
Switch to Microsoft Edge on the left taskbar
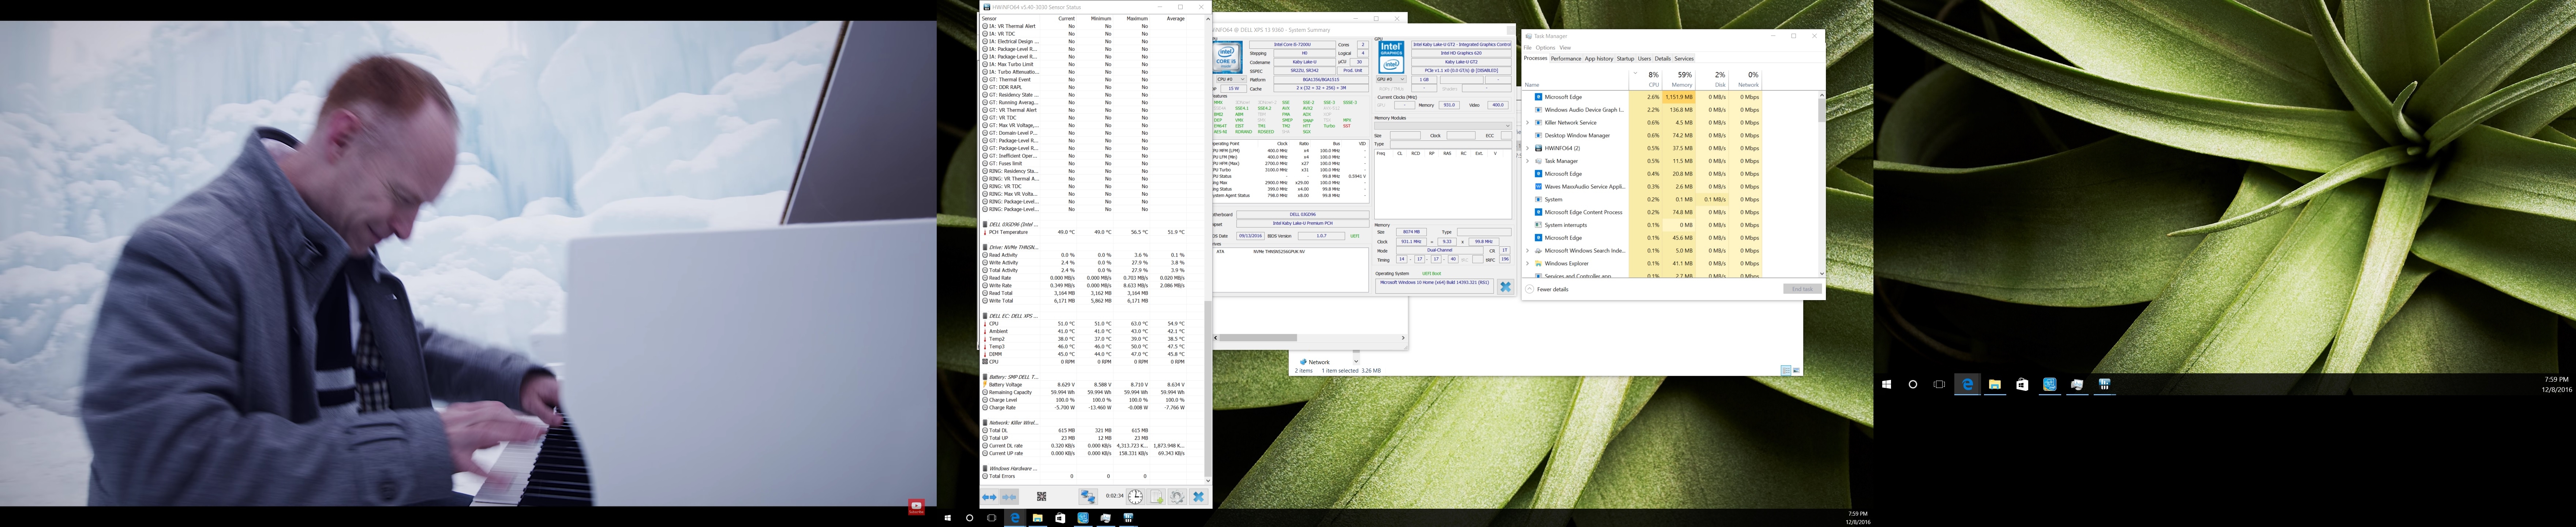point(1015,518)
